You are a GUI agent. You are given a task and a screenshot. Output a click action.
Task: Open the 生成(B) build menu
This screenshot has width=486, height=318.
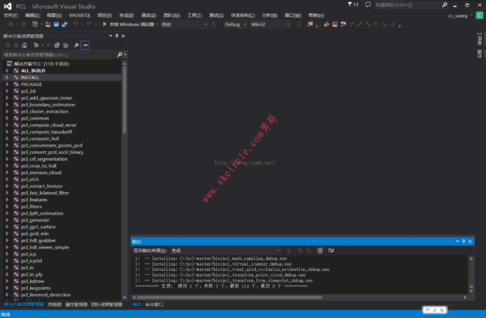coord(127,15)
